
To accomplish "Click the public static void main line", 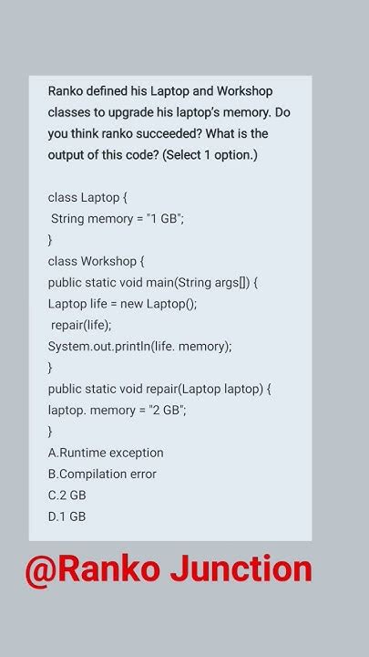I will [153, 283].
